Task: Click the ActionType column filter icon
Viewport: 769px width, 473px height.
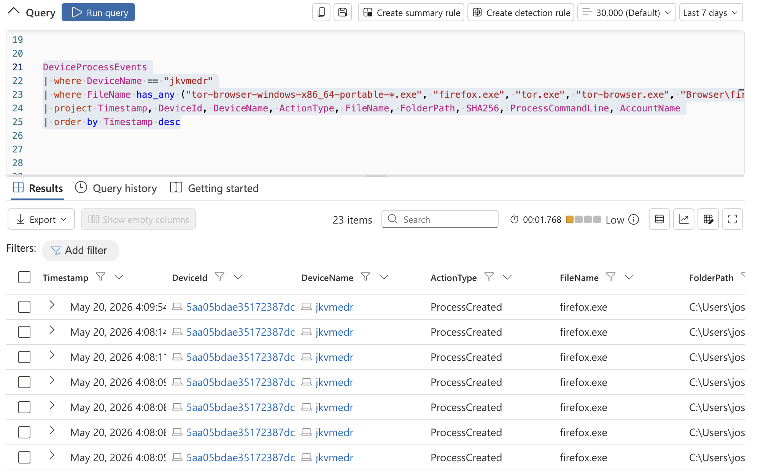Action: pos(489,277)
